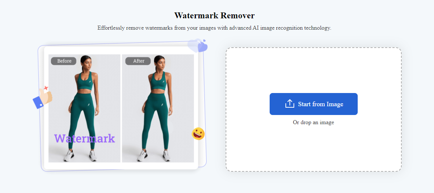Click the upload arrow icon in the blue button
434x193 pixels.
tap(289, 104)
